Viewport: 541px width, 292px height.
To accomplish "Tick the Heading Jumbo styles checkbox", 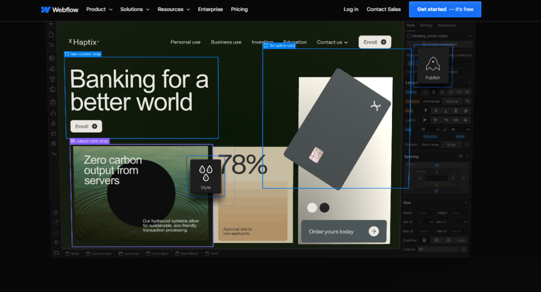I will 409,36.
